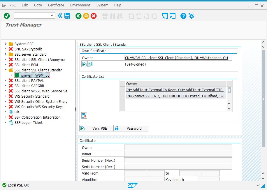
Task: Click the remove certificate icon below Certificate List
Action: [x=84, y=115]
